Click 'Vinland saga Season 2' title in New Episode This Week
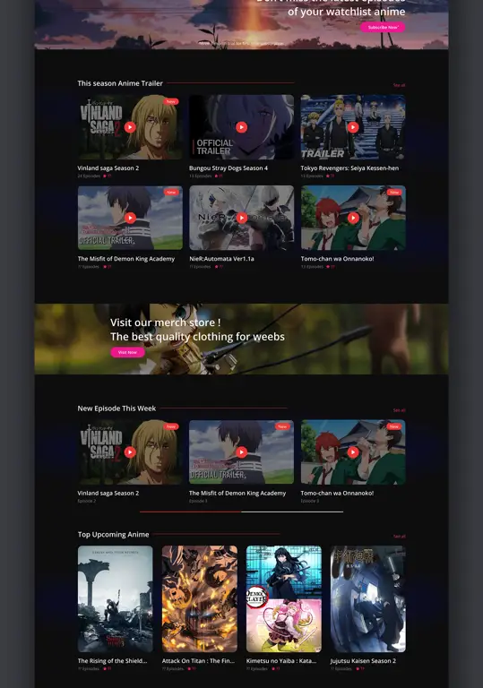483x688 pixels. pyautogui.click(x=108, y=494)
